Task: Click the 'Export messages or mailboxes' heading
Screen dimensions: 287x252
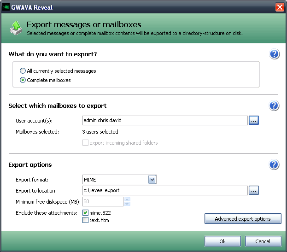Action: click(x=84, y=24)
